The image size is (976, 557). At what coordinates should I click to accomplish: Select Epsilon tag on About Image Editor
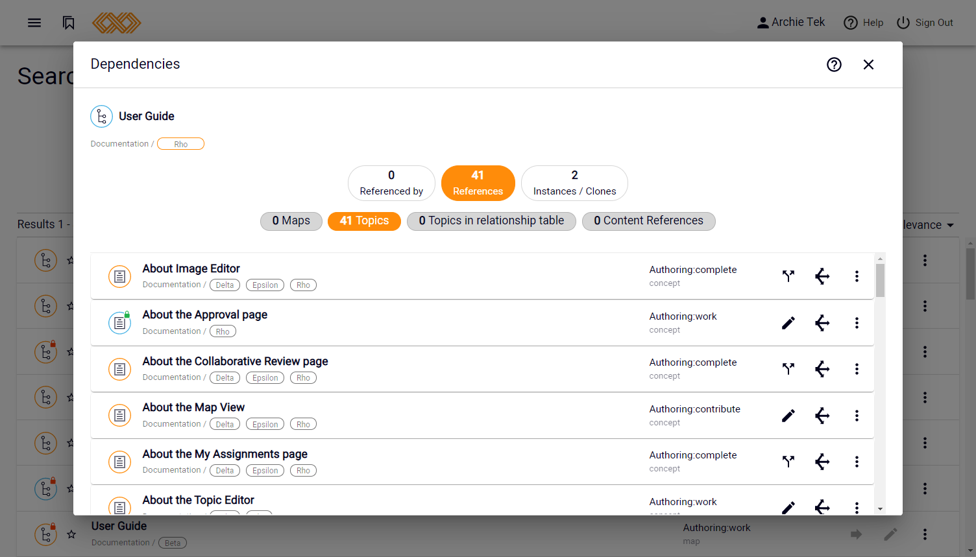coord(265,285)
